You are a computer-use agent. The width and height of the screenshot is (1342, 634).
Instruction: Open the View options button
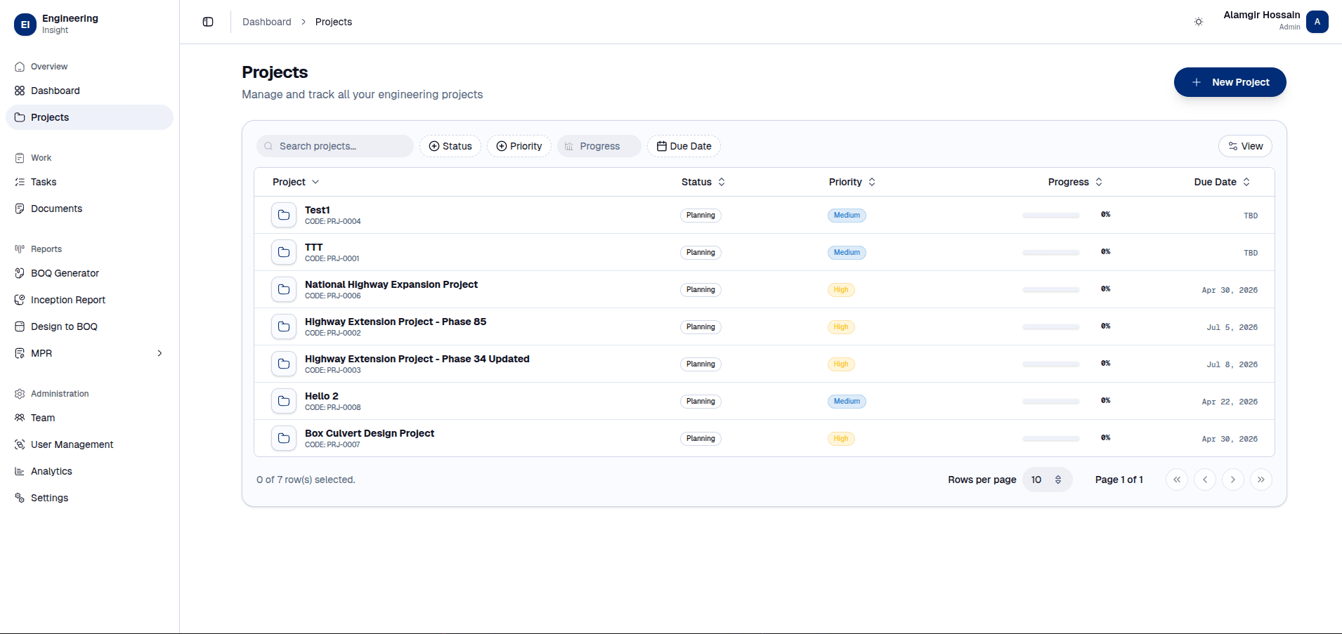pyautogui.click(x=1245, y=146)
